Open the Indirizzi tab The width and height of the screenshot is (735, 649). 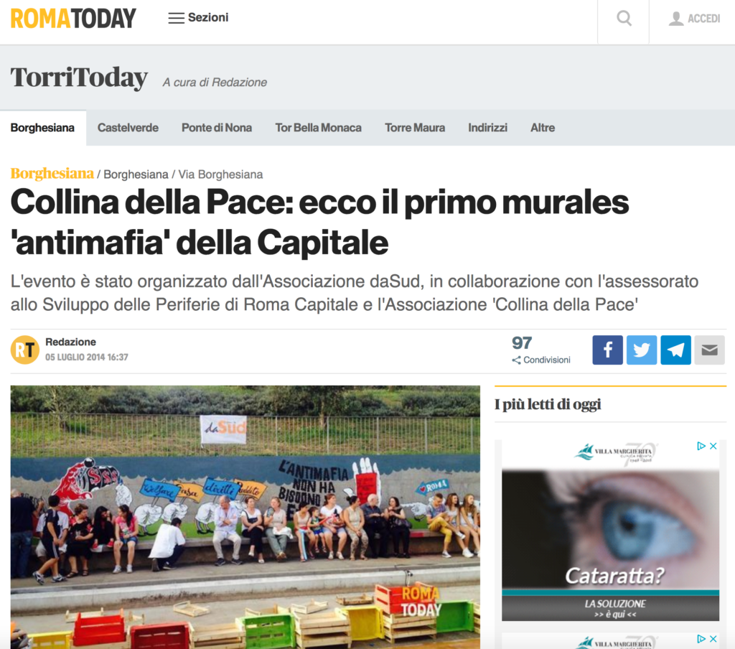click(x=487, y=128)
